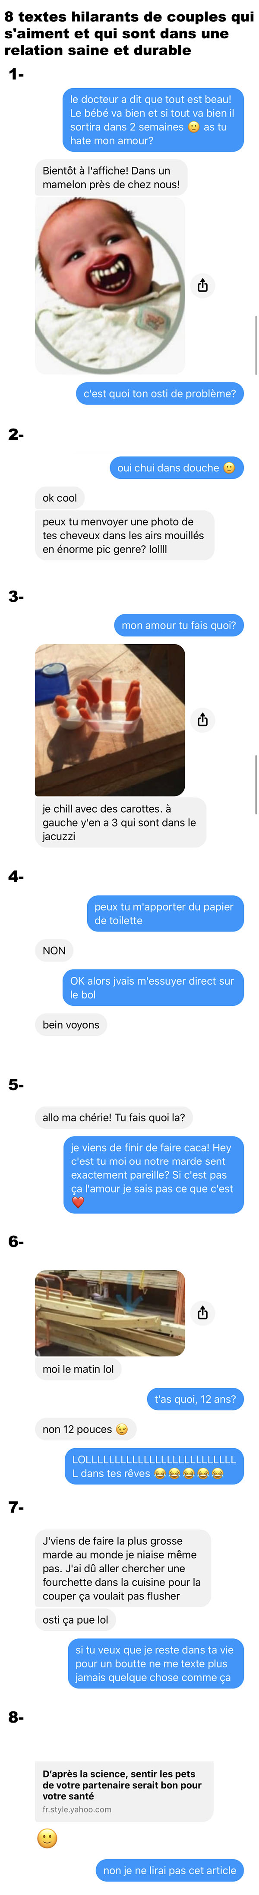Select the large smiley emoji under the article preview
Viewport: 259px width, 1895px height.
point(47,1838)
